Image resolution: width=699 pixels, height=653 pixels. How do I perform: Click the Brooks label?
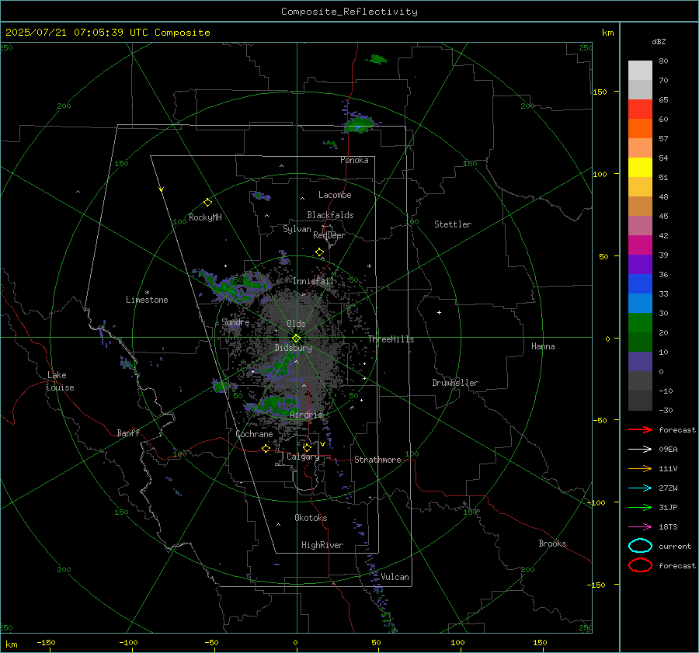click(x=552, y=544)
